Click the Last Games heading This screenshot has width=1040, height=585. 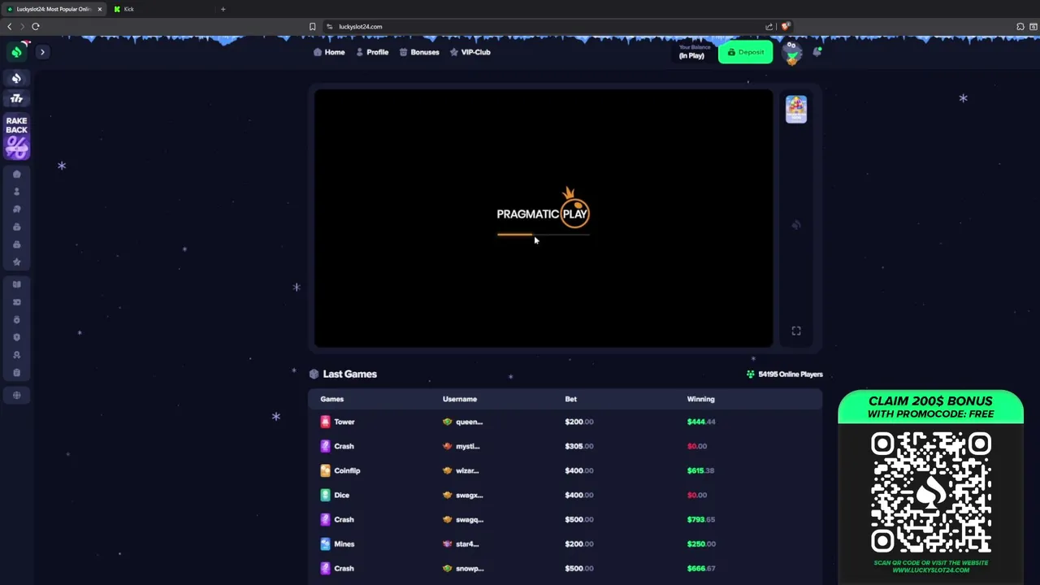pos(349,374)
